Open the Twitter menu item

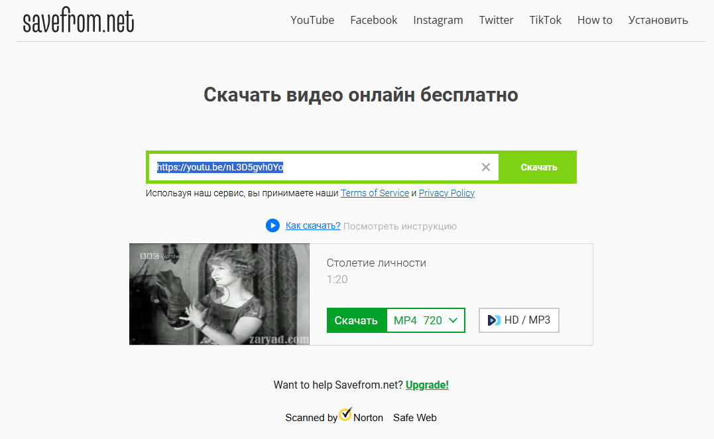[x=497, y=20]
